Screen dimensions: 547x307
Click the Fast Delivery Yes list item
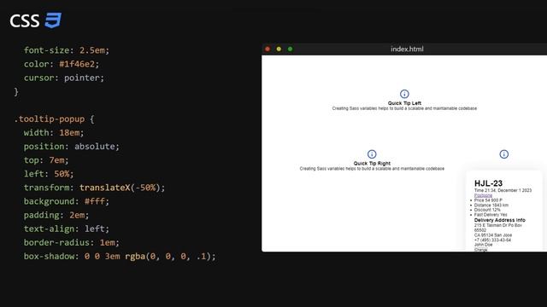(491, 215)
